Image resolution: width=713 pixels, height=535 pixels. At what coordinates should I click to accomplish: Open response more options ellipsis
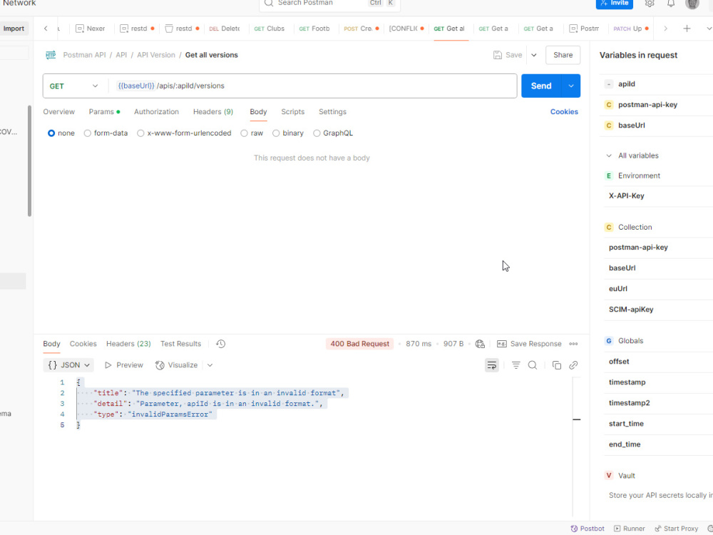[x=573, y=344]
